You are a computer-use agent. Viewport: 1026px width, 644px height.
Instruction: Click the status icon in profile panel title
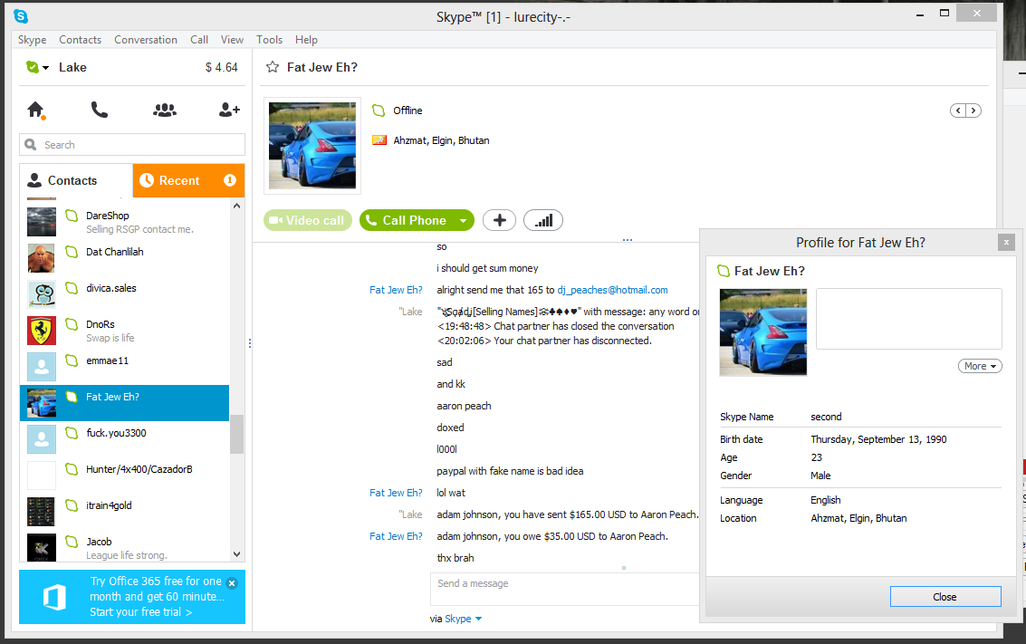point(723,271)
